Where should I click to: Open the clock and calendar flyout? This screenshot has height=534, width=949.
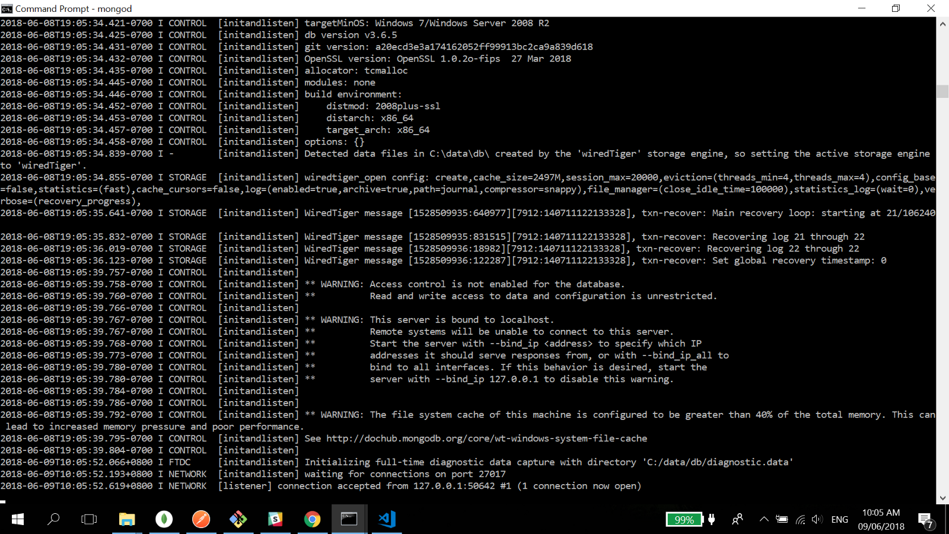pos(881,519)
